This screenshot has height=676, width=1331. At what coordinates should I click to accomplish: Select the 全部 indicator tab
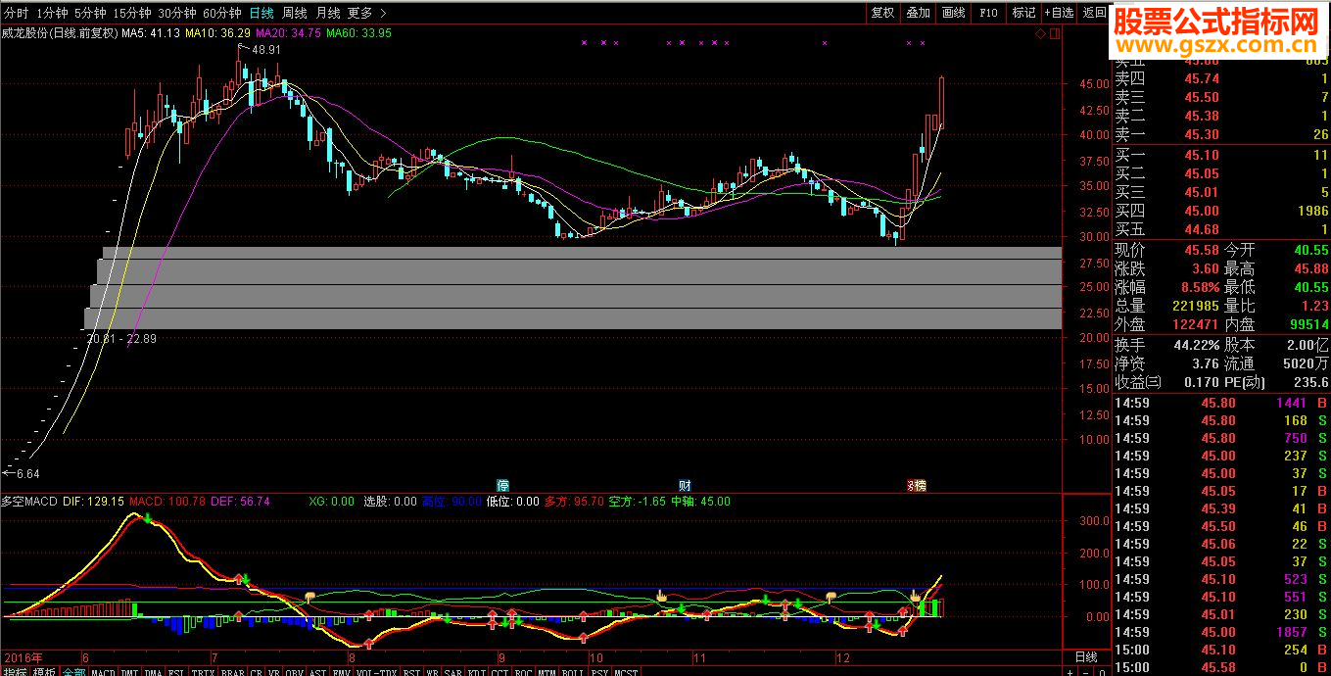[x=74, y=670]
